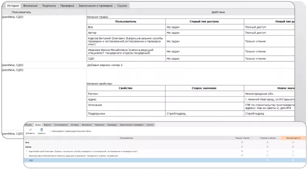Click user icon beside Иванова Ирина Михайловна
308x170 pixels.
point(27,155)
